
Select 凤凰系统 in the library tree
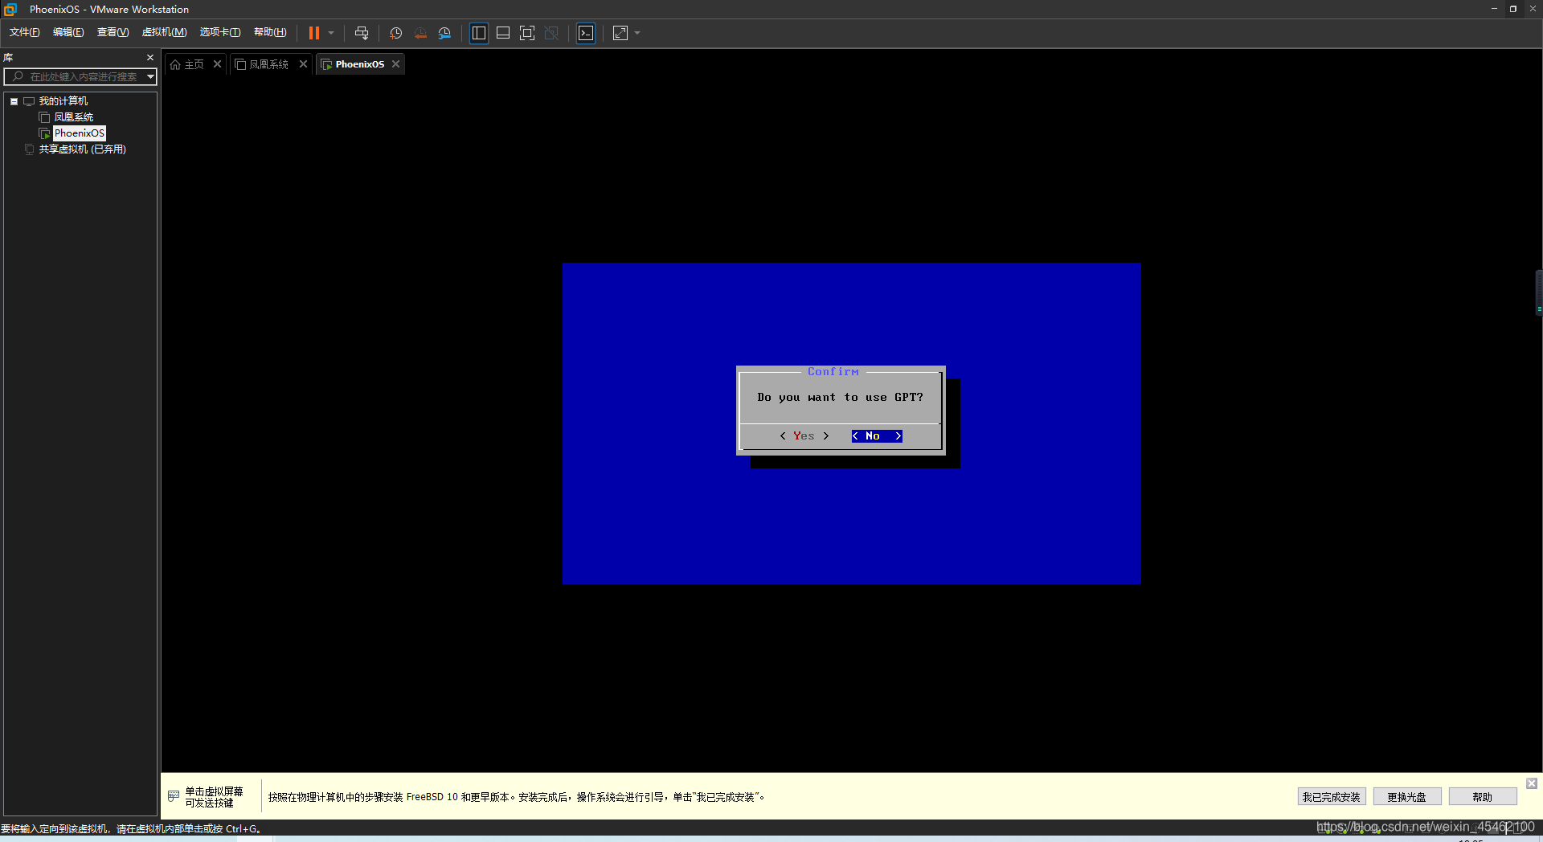point(73,117)
